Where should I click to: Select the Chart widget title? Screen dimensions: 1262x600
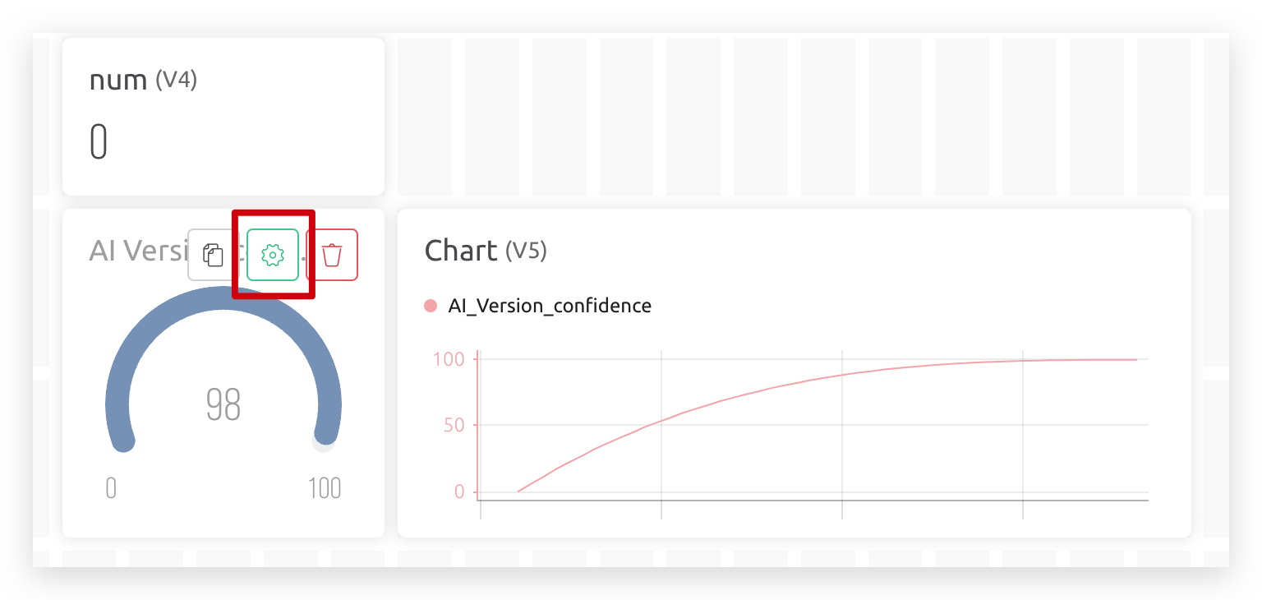[461, 251]
